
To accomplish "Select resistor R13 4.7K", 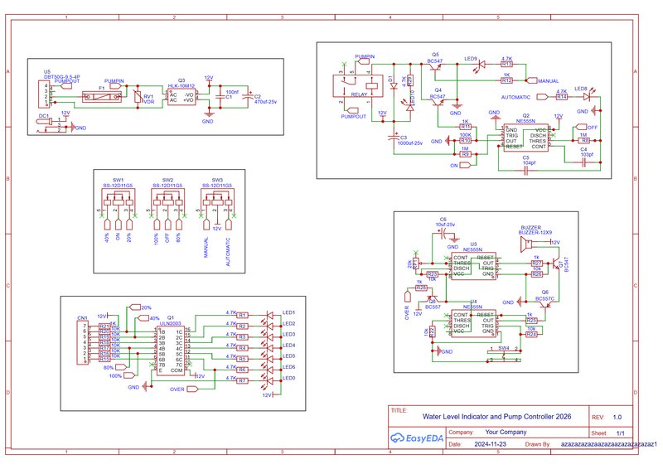I will (x=506, y=64).
